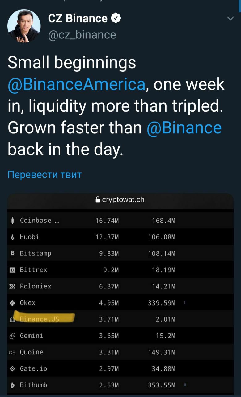
Task: Click the Bittrex logo icon
Action: point(13,270)
